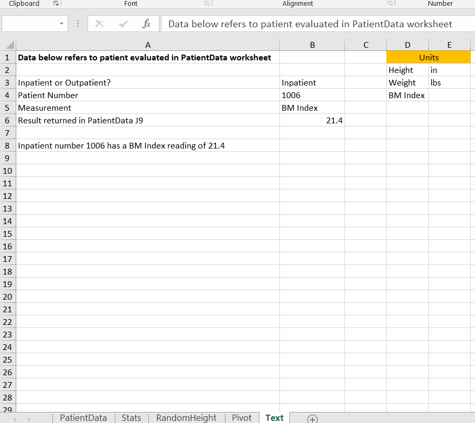Open the Font settings dialog launcher
This screenshot has height=423, width=475.
207,3
